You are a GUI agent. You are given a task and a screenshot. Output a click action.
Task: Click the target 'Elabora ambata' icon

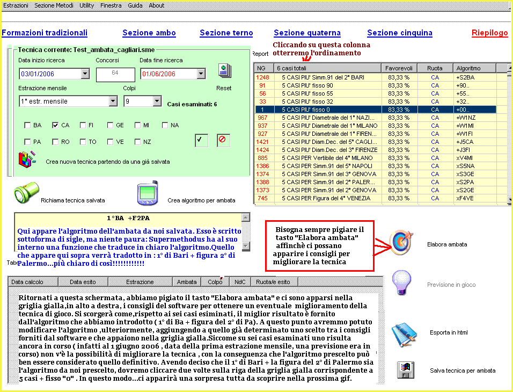pos(401,243)
